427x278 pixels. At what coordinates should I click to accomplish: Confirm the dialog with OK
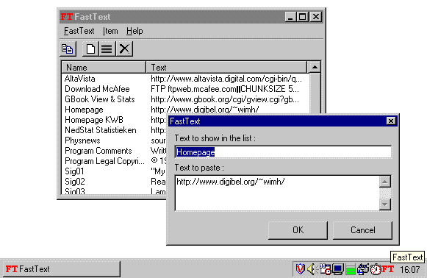click(x=298, y=230)
